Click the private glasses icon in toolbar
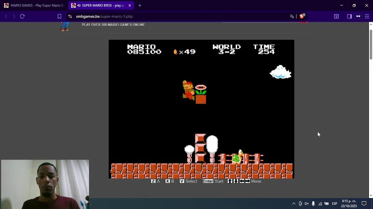373x209 pixels. (358, 17)
